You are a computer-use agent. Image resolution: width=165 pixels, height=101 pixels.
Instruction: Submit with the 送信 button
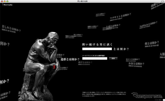coord(113,58)
